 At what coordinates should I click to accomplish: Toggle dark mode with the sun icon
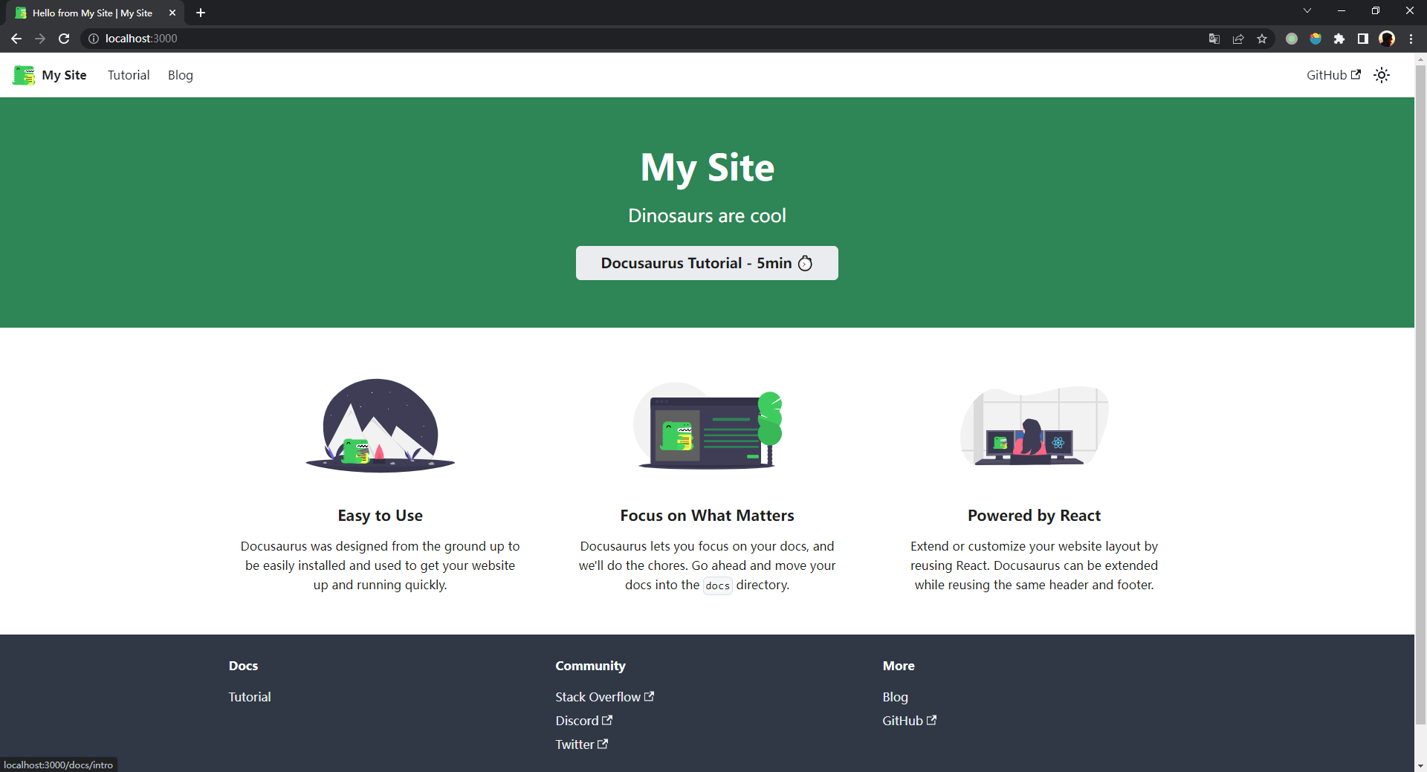1382,75
